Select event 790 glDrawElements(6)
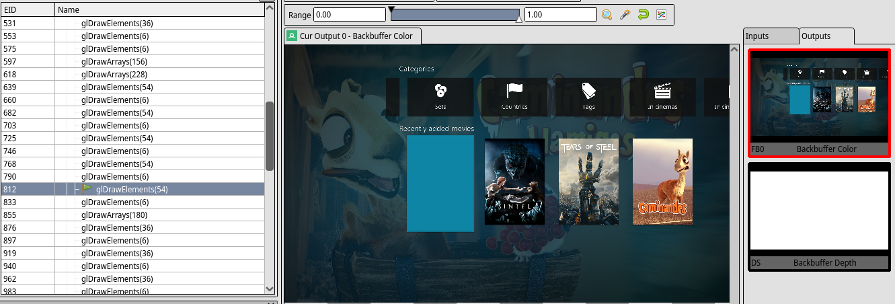Screen dimensions: 895x304 [x=132, y=177]
